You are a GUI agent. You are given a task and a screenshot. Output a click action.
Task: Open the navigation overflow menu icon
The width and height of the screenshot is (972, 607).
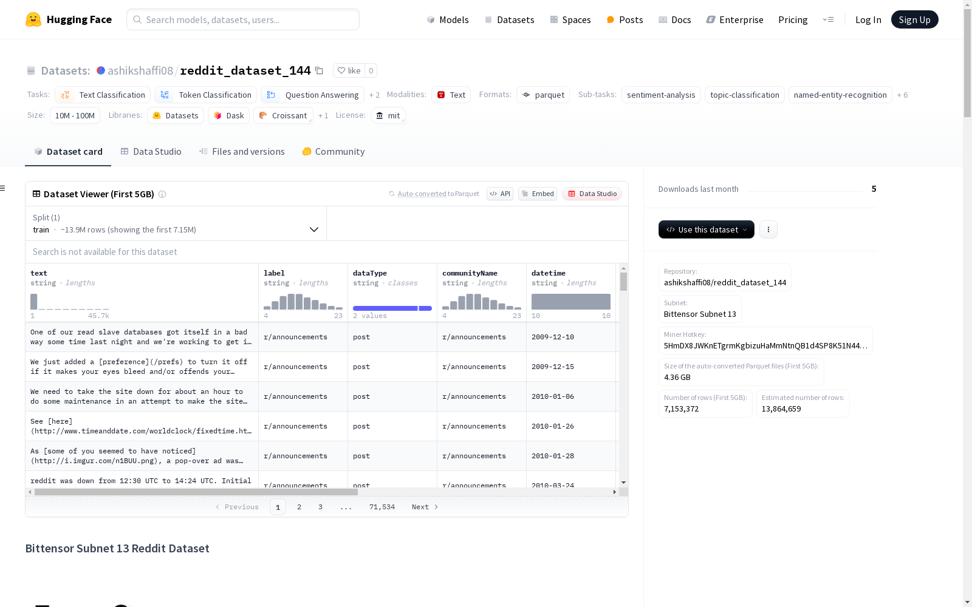[828, 19]
